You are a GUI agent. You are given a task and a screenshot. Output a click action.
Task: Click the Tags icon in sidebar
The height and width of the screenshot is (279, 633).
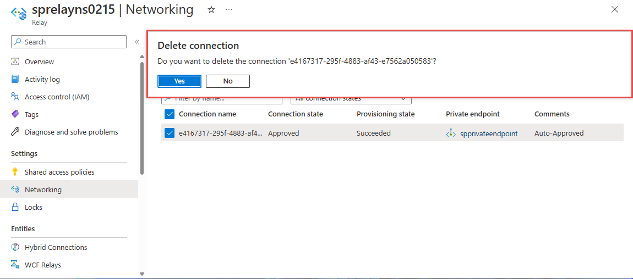click(15, 114)
